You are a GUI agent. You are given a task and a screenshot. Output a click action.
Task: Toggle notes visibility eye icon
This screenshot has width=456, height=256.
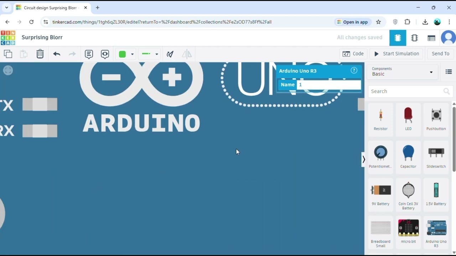click(x=105, y=54)
